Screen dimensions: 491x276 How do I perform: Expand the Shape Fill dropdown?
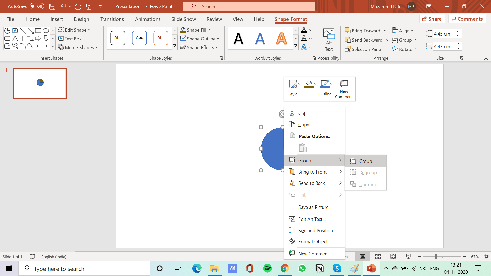coord(209,30)
